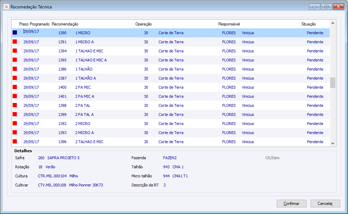Click the red status square of row 1392
348x214 pixels.
[x=15, y=123]
